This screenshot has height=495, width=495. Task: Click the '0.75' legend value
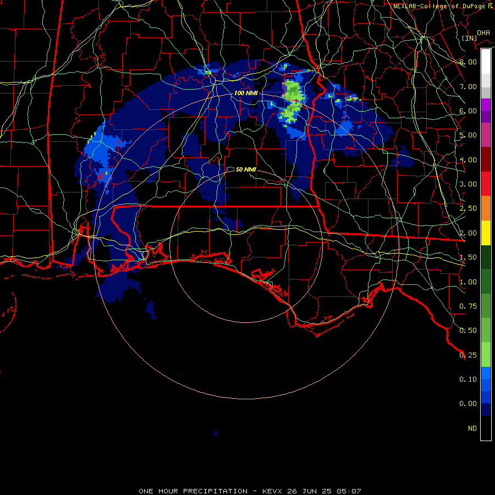468,306
